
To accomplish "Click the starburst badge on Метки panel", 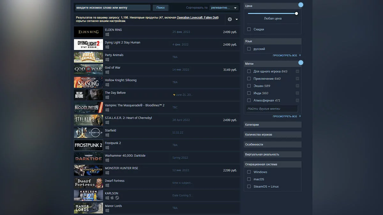I will [301, 63].
